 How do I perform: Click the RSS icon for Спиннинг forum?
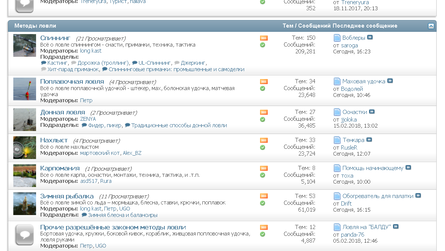pos(264,38)
